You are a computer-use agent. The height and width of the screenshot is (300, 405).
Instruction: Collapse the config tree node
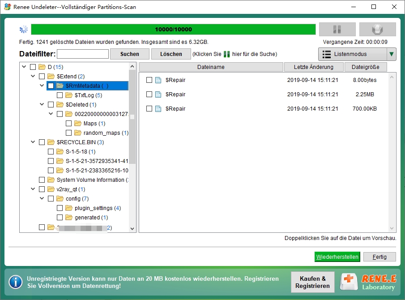tap(42, 198)
